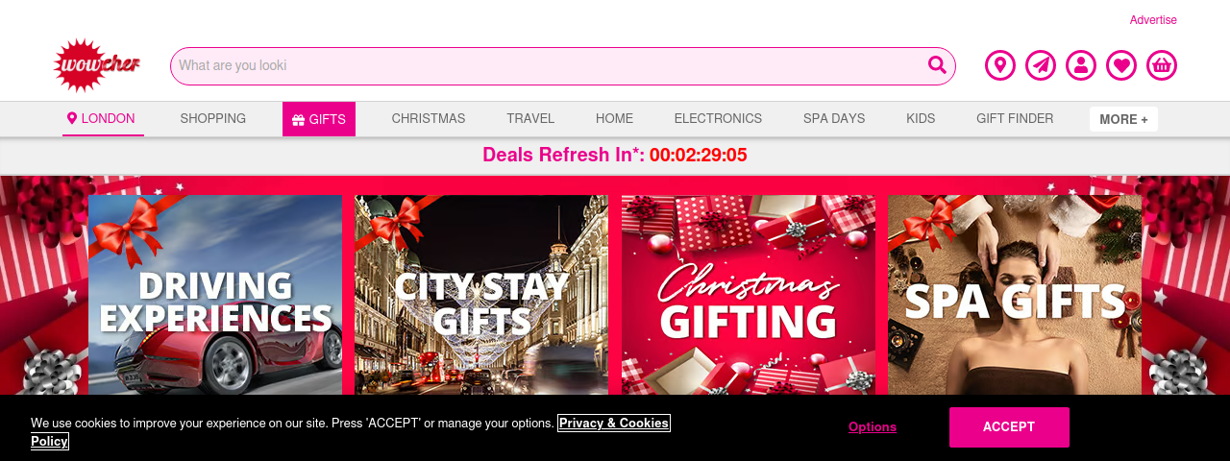The image size is (1230, 461).
Task: Open the Gifts menu item
Action: (319, 119)
